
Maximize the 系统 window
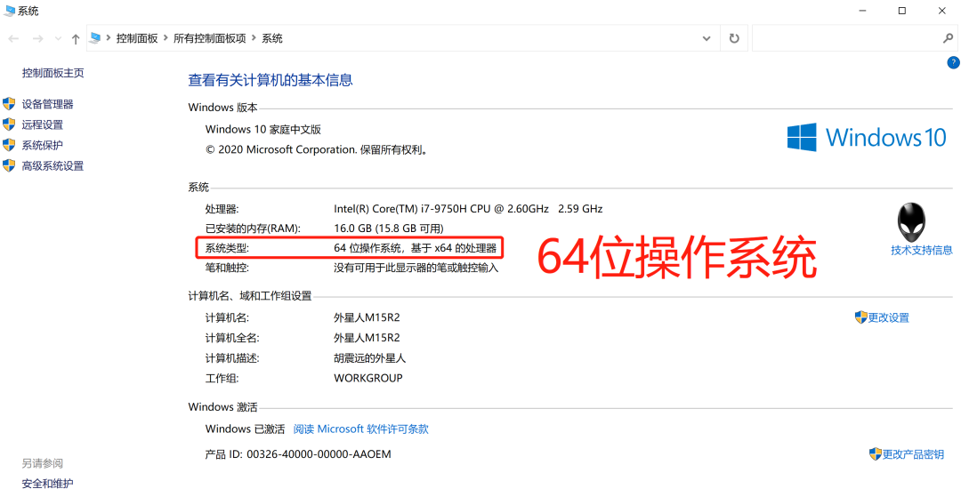point(902,11)
